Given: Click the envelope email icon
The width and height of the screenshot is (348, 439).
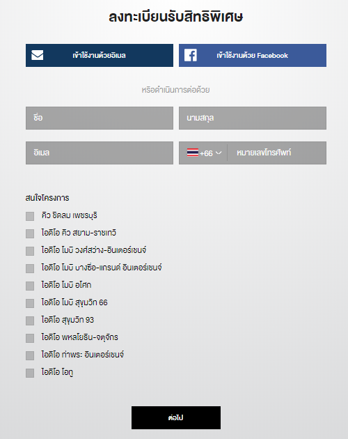Looking at the screenshot, I should tap(37, 55).
